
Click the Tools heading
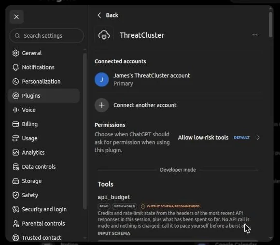[106, 184]
